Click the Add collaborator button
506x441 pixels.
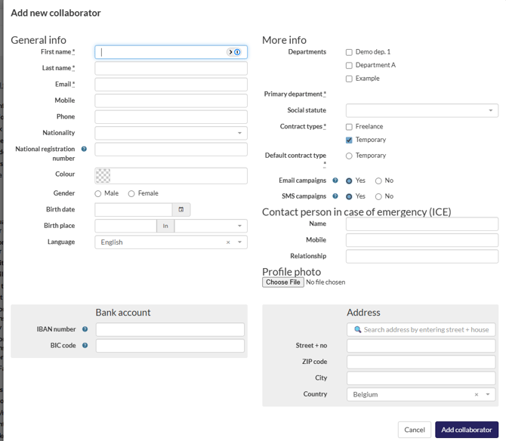pos(466,430)
